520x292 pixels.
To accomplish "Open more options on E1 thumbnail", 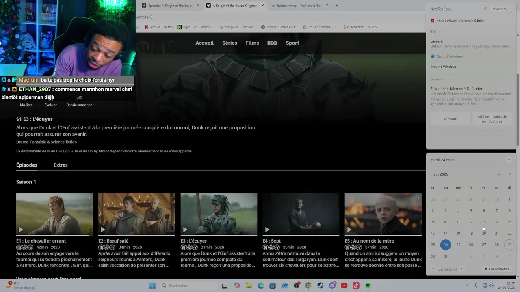I will (90, 197).
